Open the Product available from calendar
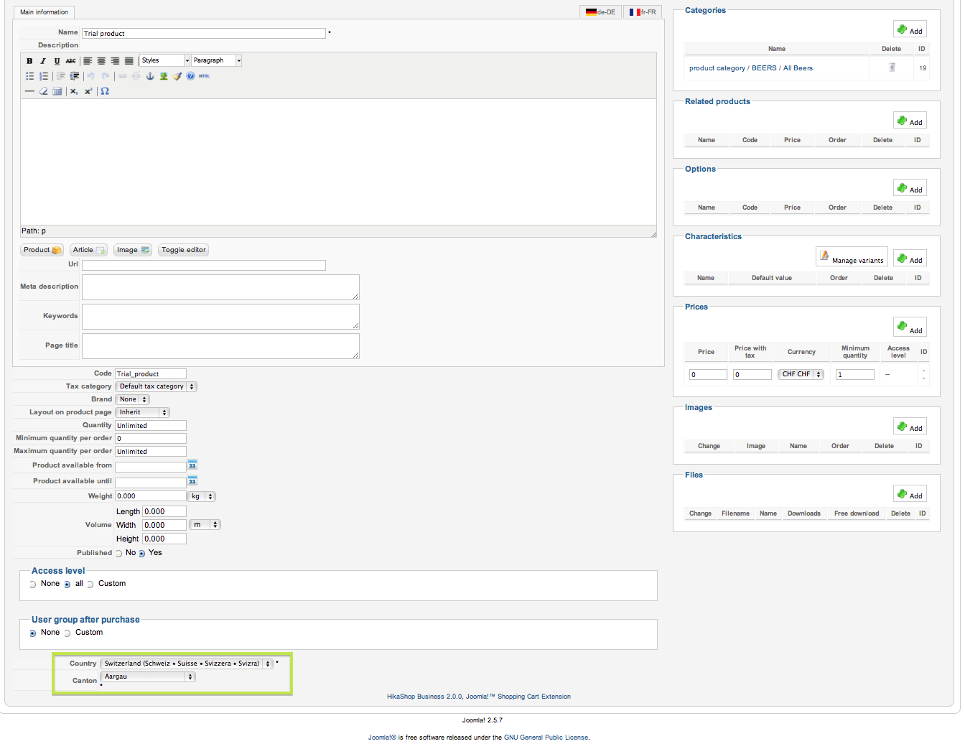965x749 pixels. 192,465
